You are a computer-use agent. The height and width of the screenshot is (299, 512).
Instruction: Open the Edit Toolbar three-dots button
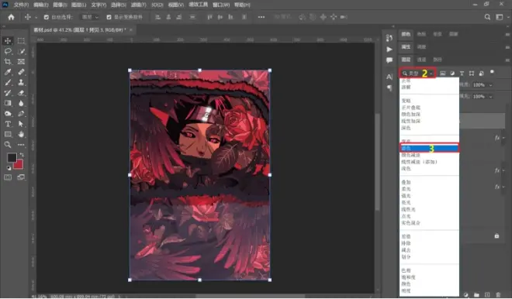click(21, 144)
